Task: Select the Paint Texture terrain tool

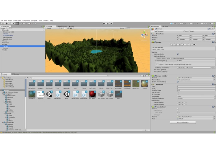Action: tap(183, 45)
